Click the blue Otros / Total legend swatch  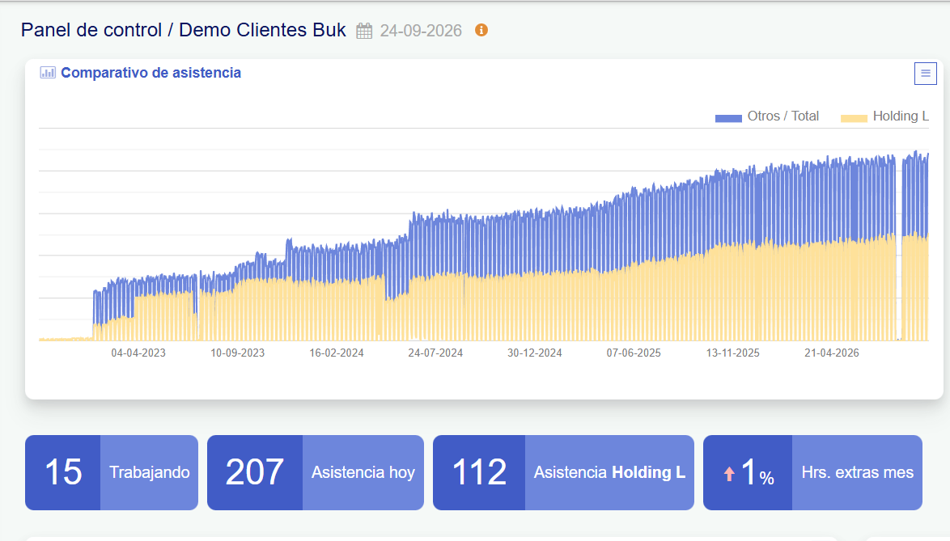728,118
